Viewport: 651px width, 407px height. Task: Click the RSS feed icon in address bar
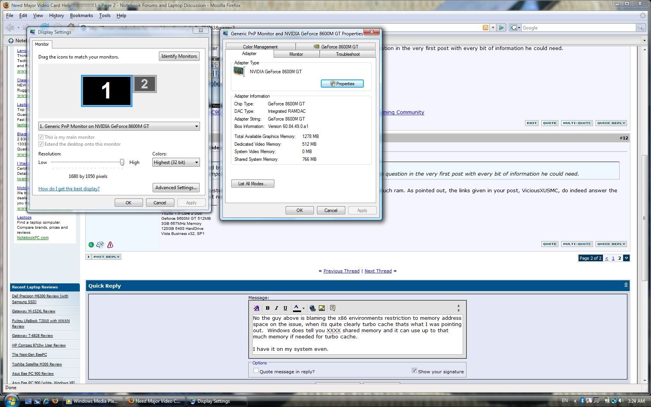tap(485, 28)
